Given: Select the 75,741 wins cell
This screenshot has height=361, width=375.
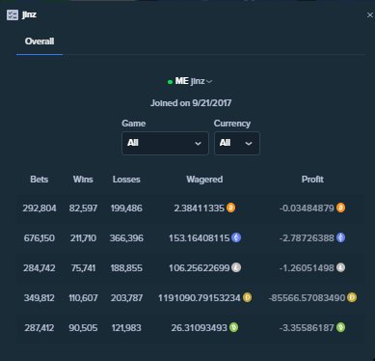Looking at the screenshot, I should tap(83, 268).
